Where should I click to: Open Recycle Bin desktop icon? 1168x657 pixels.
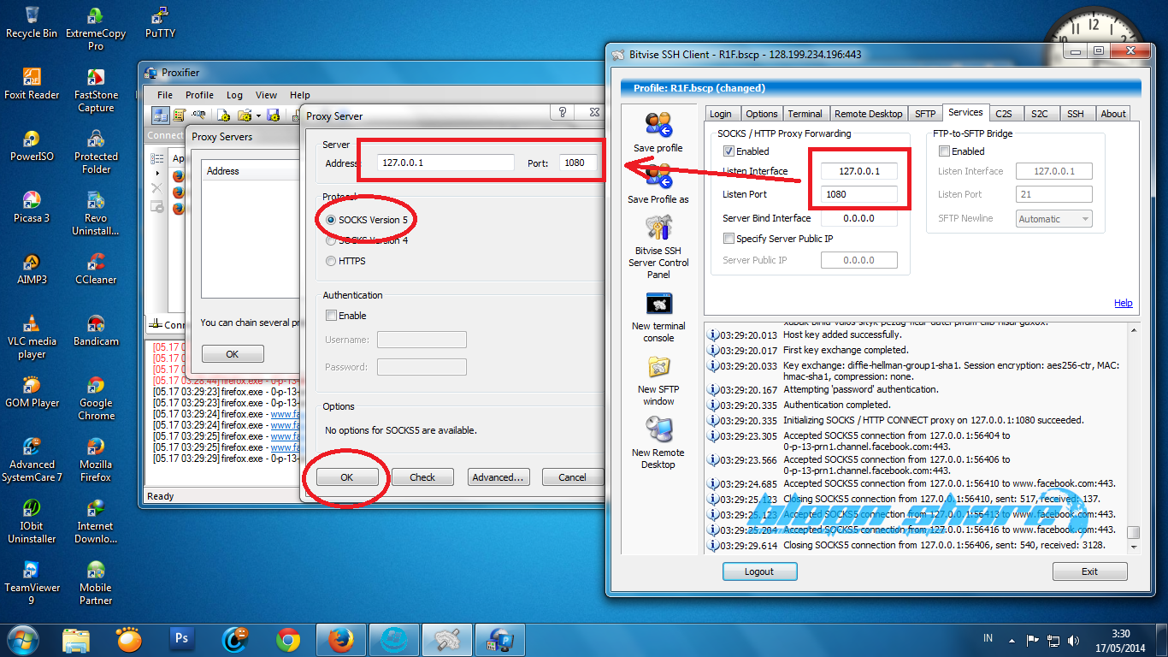coord(32,15)
